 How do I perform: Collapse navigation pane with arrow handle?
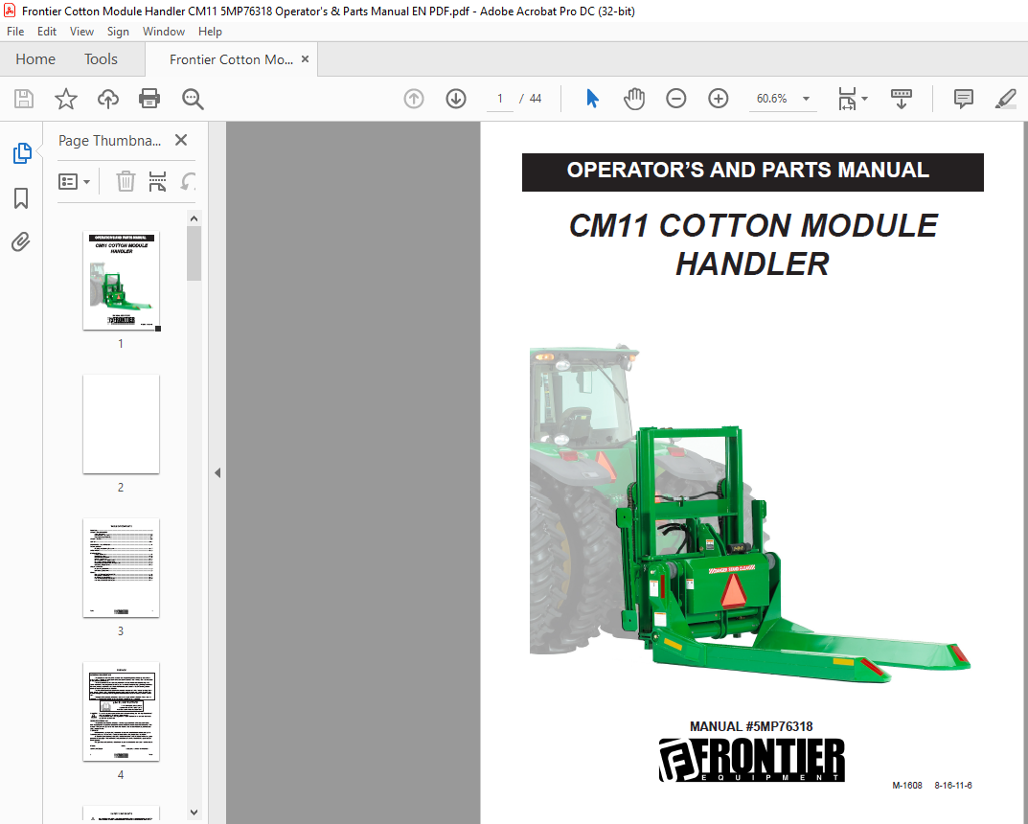coord(217,472)
